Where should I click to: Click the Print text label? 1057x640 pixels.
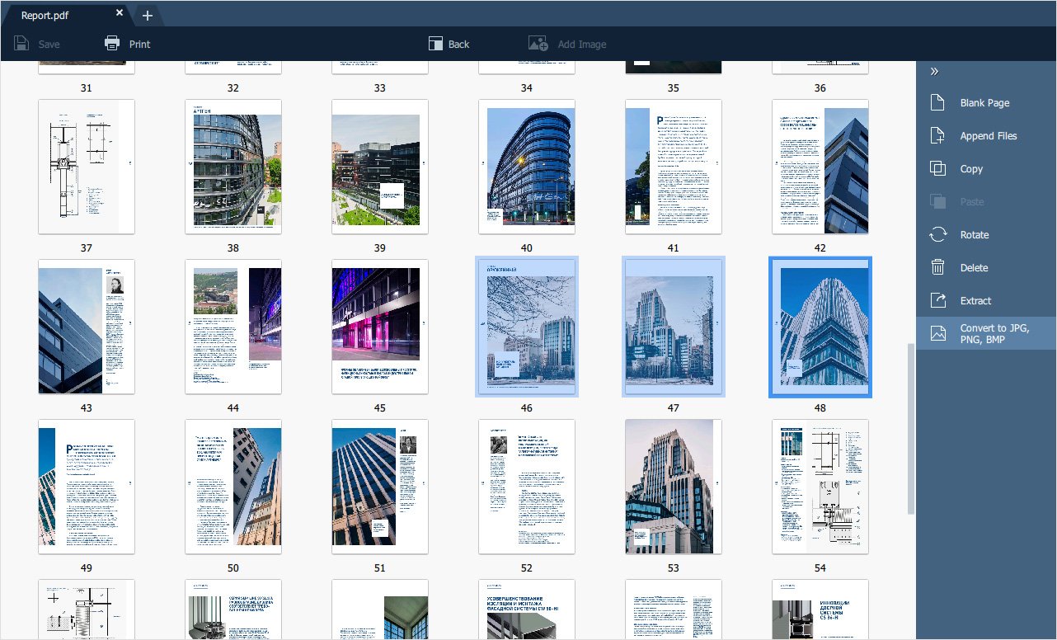[140, 45]
